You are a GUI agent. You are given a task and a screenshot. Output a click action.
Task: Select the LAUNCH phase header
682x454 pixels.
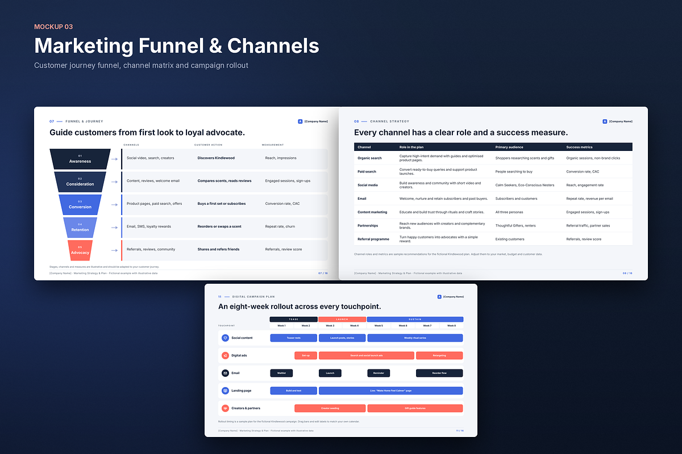[x=342, y=319]
